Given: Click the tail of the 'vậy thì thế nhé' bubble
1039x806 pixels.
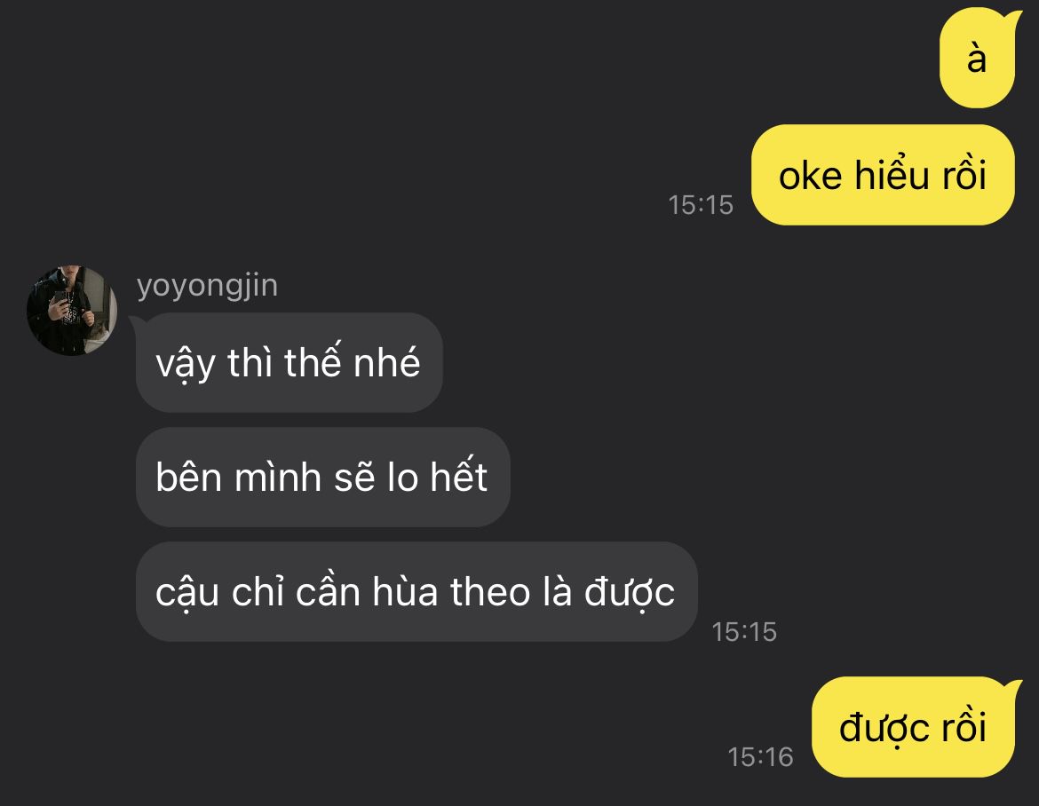Looking at the screenshot, I should 138,323.
